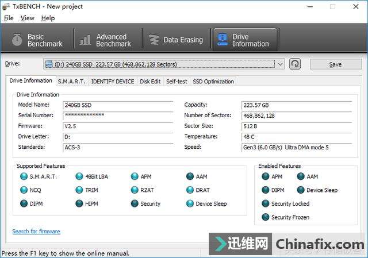
Task: Click the Save button
Action: coord(336,64)
